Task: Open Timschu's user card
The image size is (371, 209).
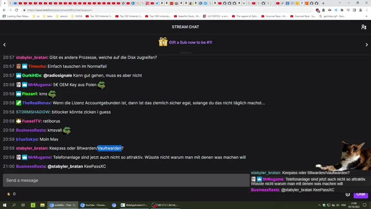Action: pyautogui.click(x=37, y=66)
